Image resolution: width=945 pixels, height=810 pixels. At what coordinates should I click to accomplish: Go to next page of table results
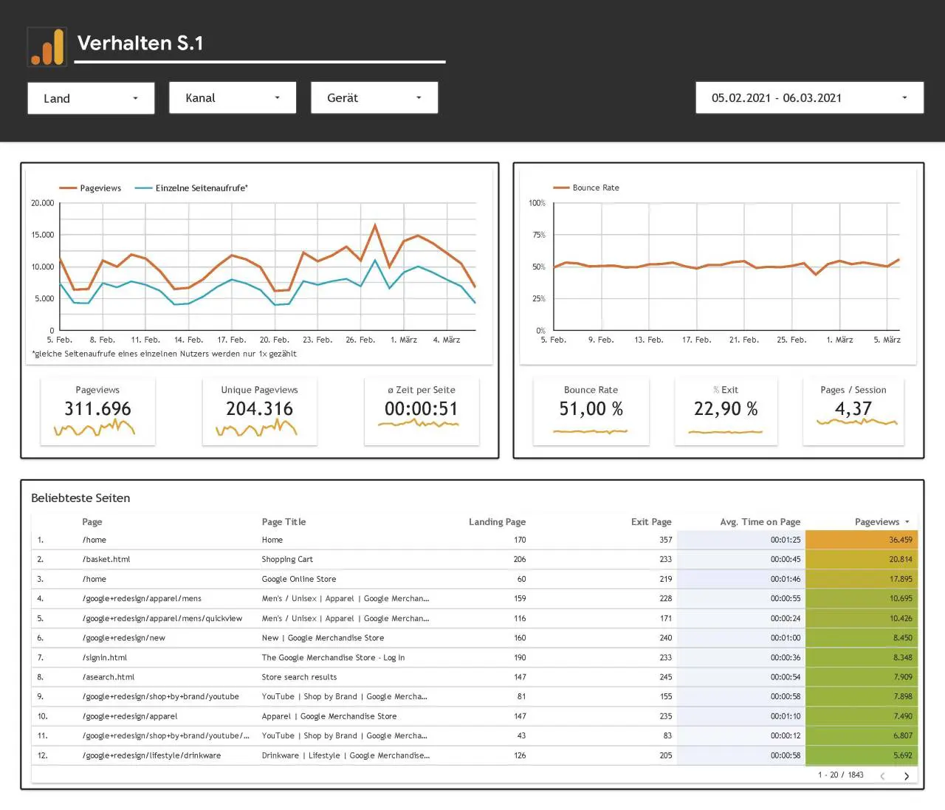907,775
